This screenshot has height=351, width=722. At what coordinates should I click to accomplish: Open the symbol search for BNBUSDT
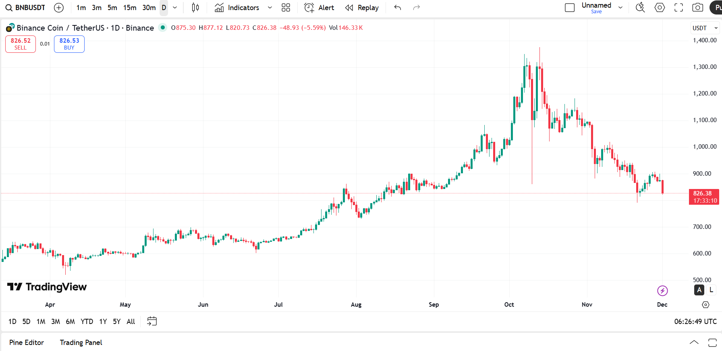(x=25, y=7)
